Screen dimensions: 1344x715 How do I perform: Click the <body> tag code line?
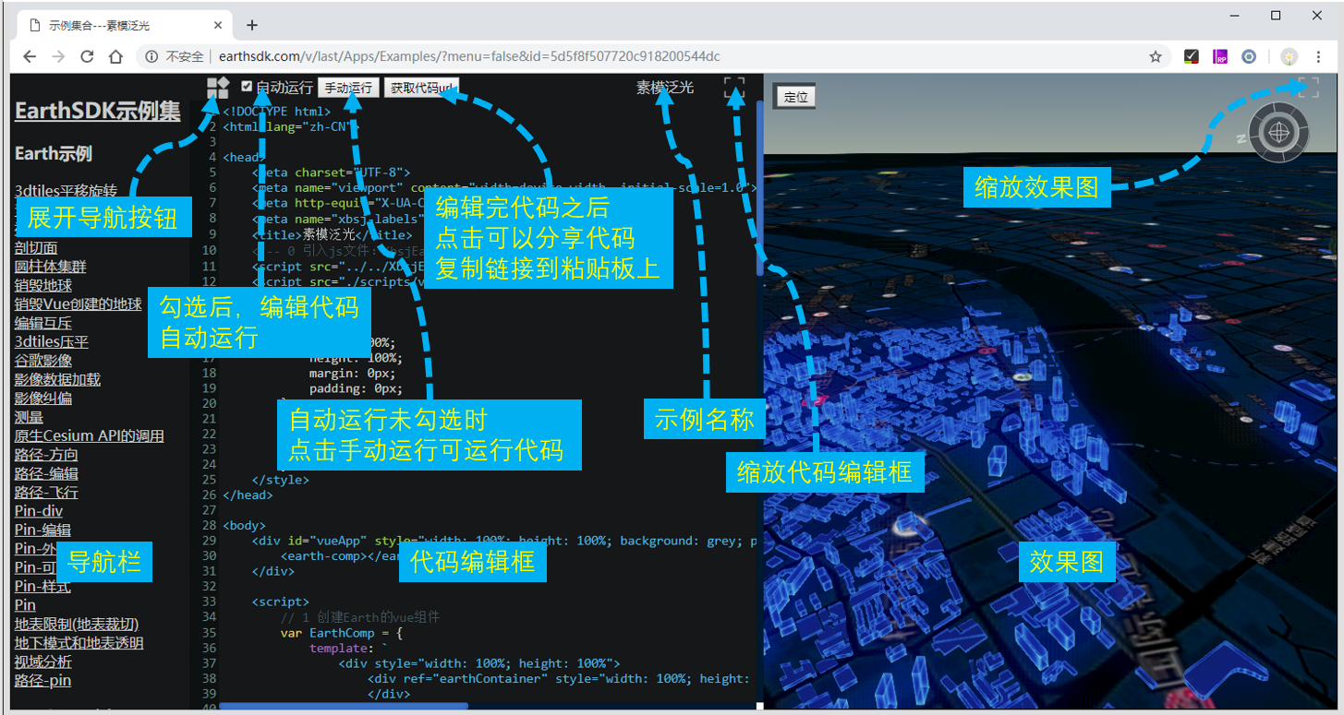tap(244, 526)
